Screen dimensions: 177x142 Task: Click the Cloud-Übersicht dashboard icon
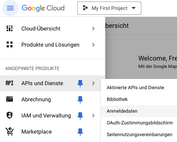tap(10, 28)
